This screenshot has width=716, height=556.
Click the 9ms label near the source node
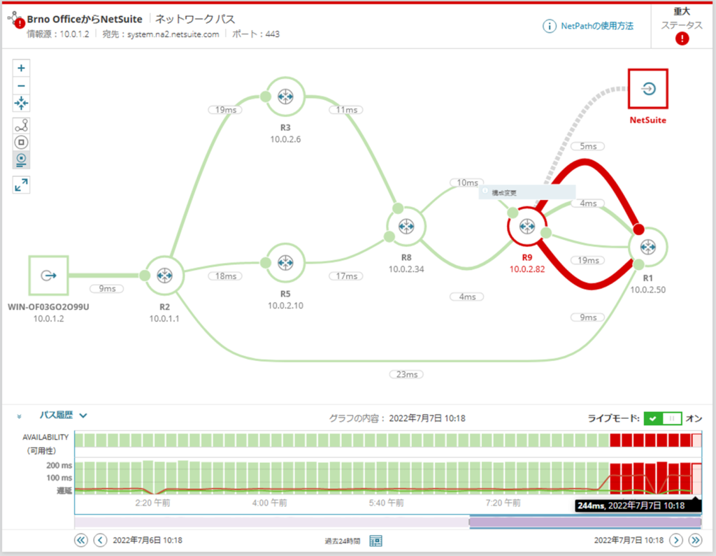pos(107,288)
